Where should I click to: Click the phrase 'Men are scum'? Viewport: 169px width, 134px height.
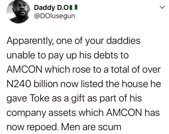point(91,127)
